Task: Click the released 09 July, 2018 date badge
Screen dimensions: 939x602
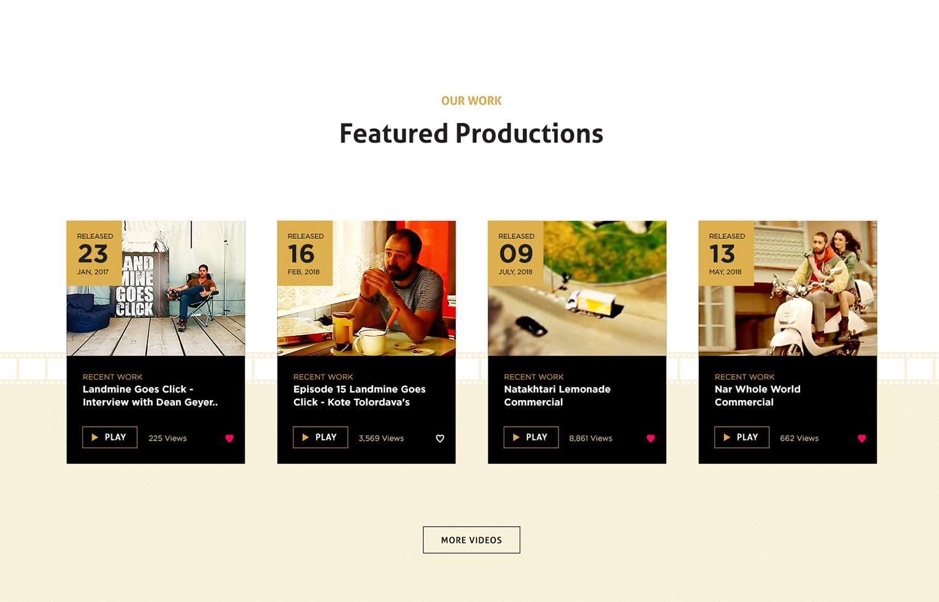Action: pos(515,253)
